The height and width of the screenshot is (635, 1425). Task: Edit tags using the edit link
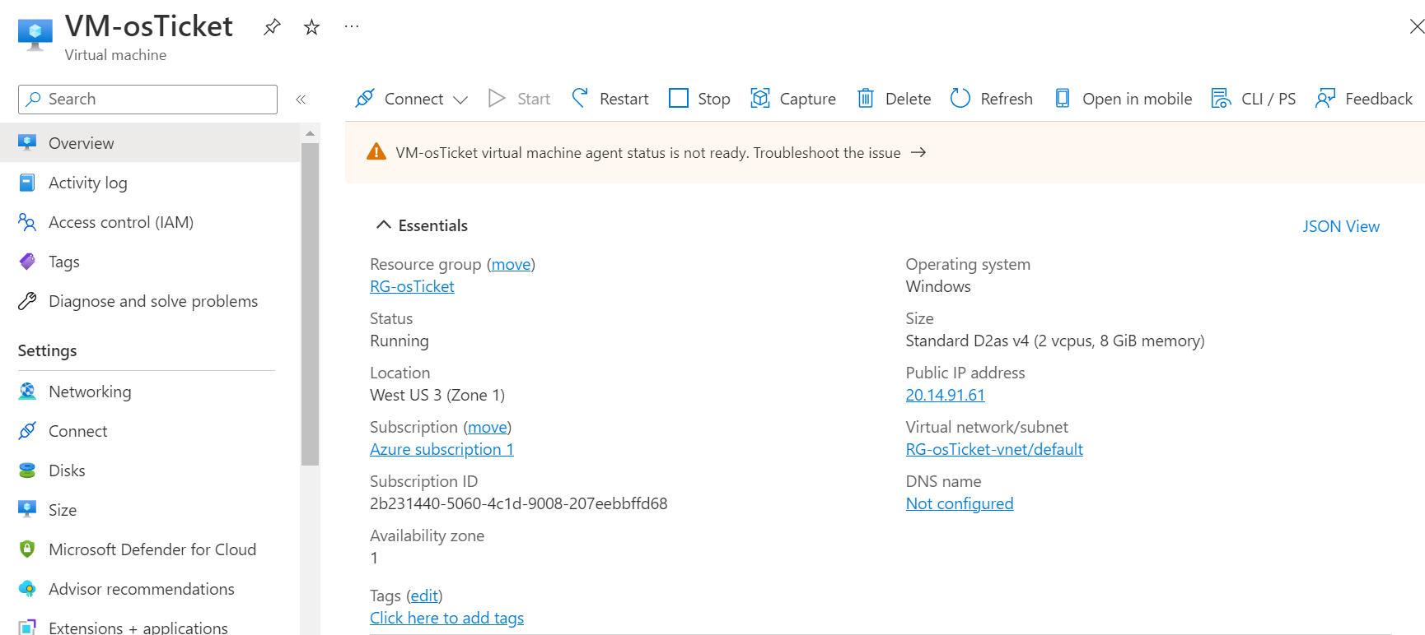point(424,596)
